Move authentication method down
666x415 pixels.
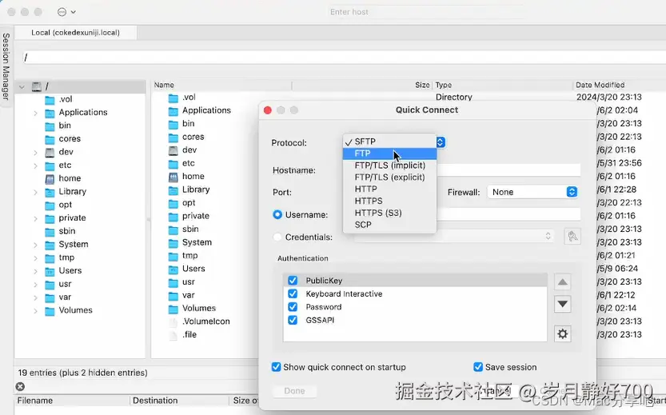click(x=562, y=304)
